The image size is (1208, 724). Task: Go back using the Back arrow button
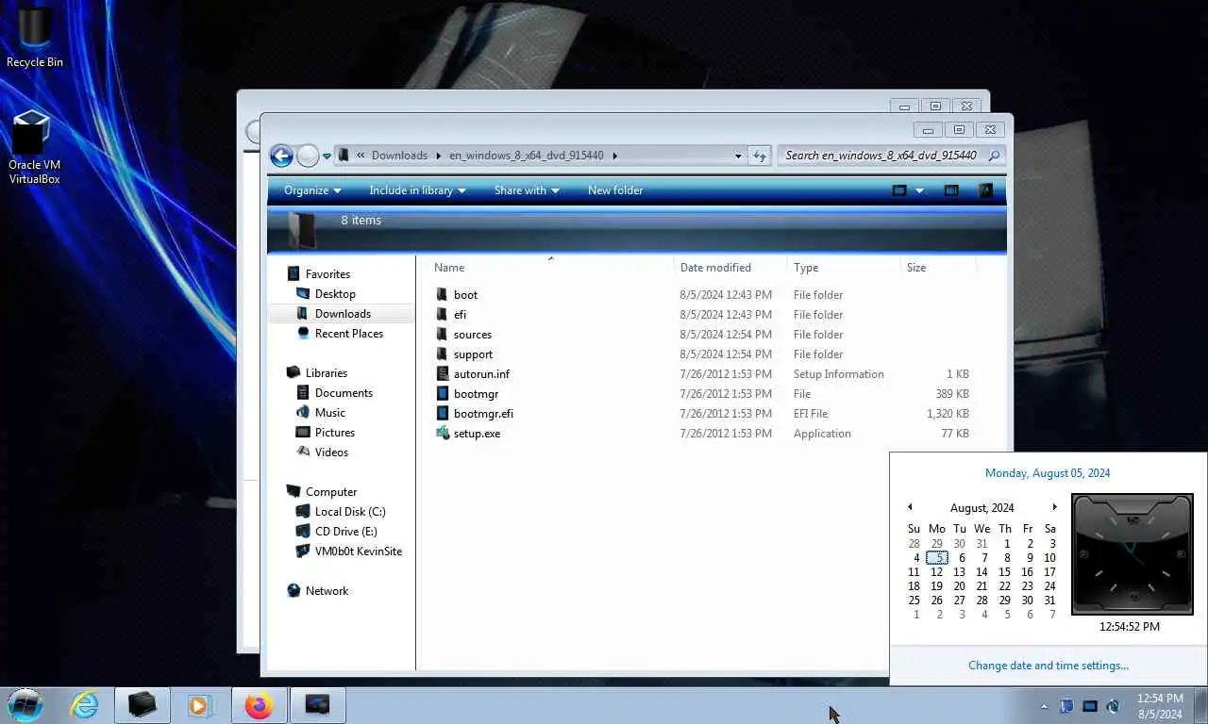click(281, 156)
